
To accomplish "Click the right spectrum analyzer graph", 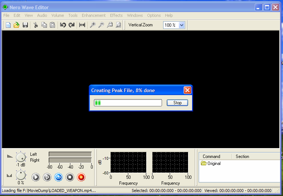I will click(170, 162).
